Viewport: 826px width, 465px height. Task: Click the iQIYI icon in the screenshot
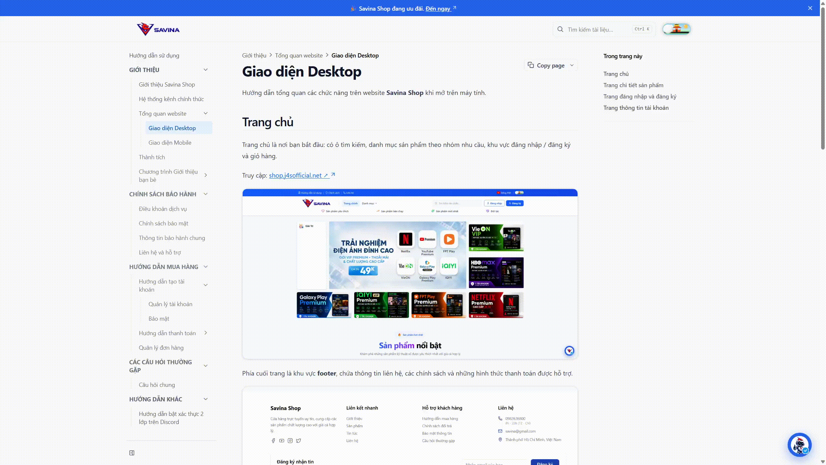[x=449, y=266]
